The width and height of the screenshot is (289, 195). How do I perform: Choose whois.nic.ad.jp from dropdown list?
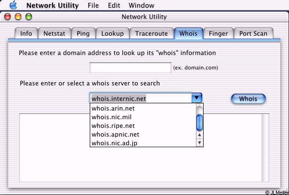143,143
